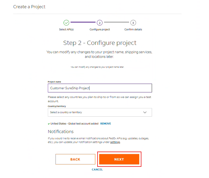The image size is (209, 178).
Task: Click the Notifications section heading
Action: (61, 132)
